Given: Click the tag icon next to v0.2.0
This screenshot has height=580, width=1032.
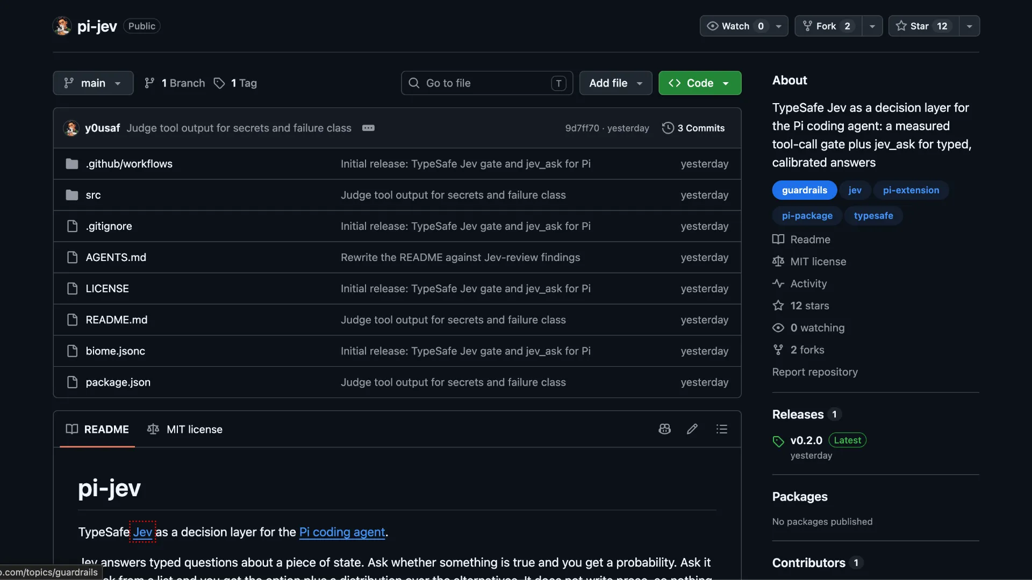Looking at the screenshot, I should click(x=778, y=441).
